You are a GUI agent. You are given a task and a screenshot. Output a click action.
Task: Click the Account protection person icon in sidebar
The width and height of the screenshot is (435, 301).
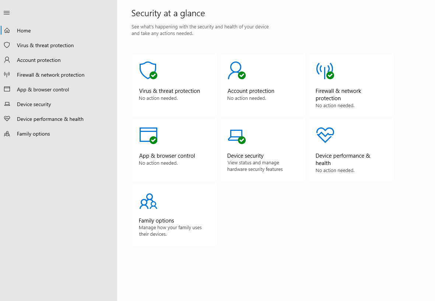point(7,60)
